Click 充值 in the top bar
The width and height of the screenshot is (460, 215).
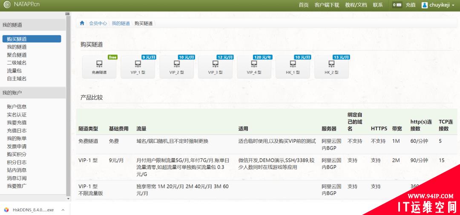click(x=411, y=5)
